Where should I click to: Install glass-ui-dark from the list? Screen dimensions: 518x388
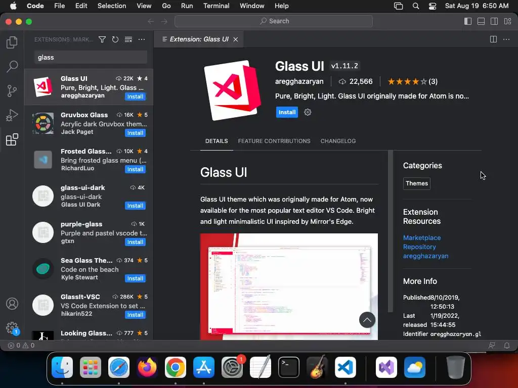pos(135,206)
